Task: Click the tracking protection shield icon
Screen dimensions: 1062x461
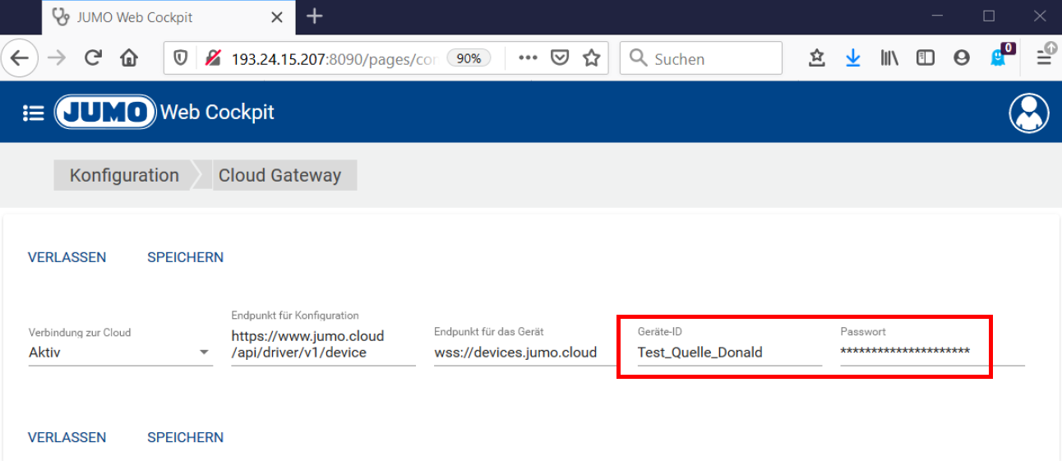Action: pos(180,58)
